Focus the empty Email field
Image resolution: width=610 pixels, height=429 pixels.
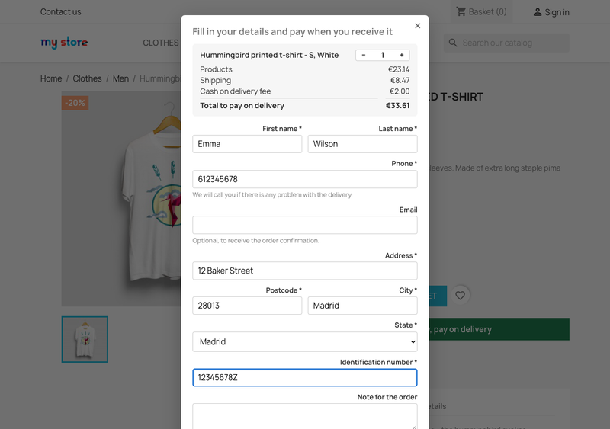[304, 225]
